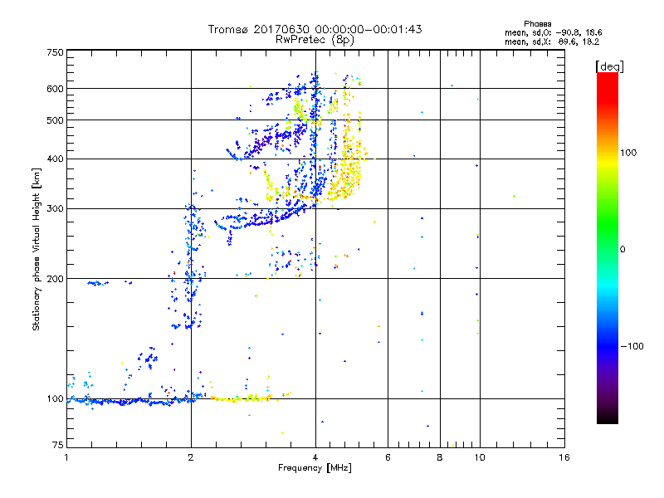Click the '-100' colorbar tick label
Viewport: 664px width, 498px height.
pyautogui.click(x=632, y=346)
